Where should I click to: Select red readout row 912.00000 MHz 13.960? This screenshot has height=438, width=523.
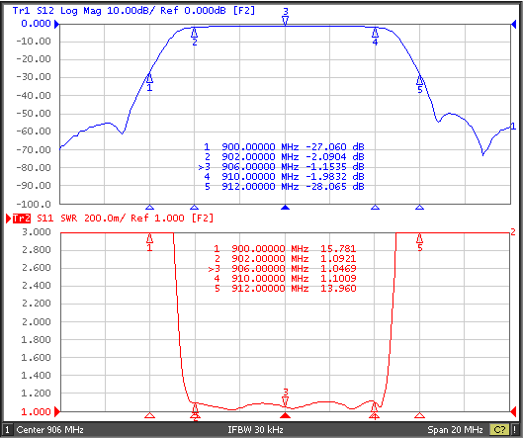pos(285,289)
